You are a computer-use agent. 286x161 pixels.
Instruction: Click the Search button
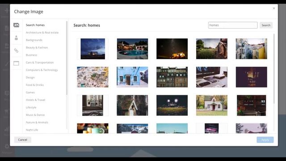coord(266,25)
